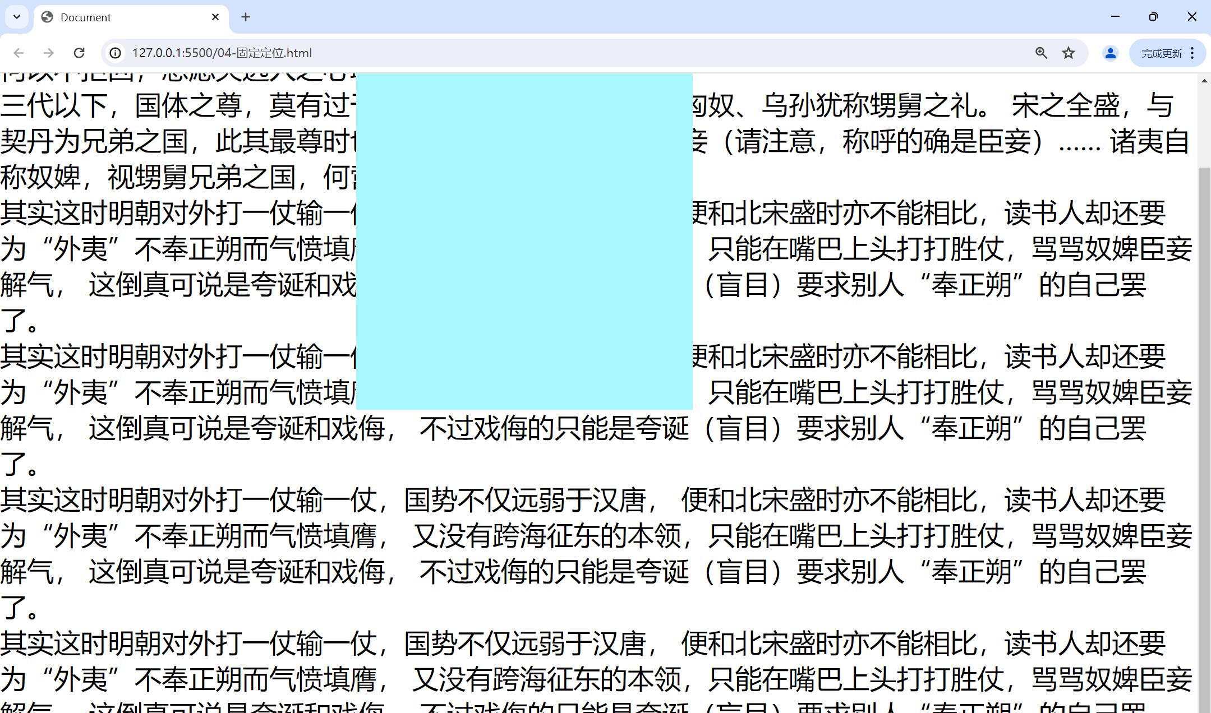Open Chrome three-dot menu
Viewport: 1211px width, 713px height.
pos(1192,53)
